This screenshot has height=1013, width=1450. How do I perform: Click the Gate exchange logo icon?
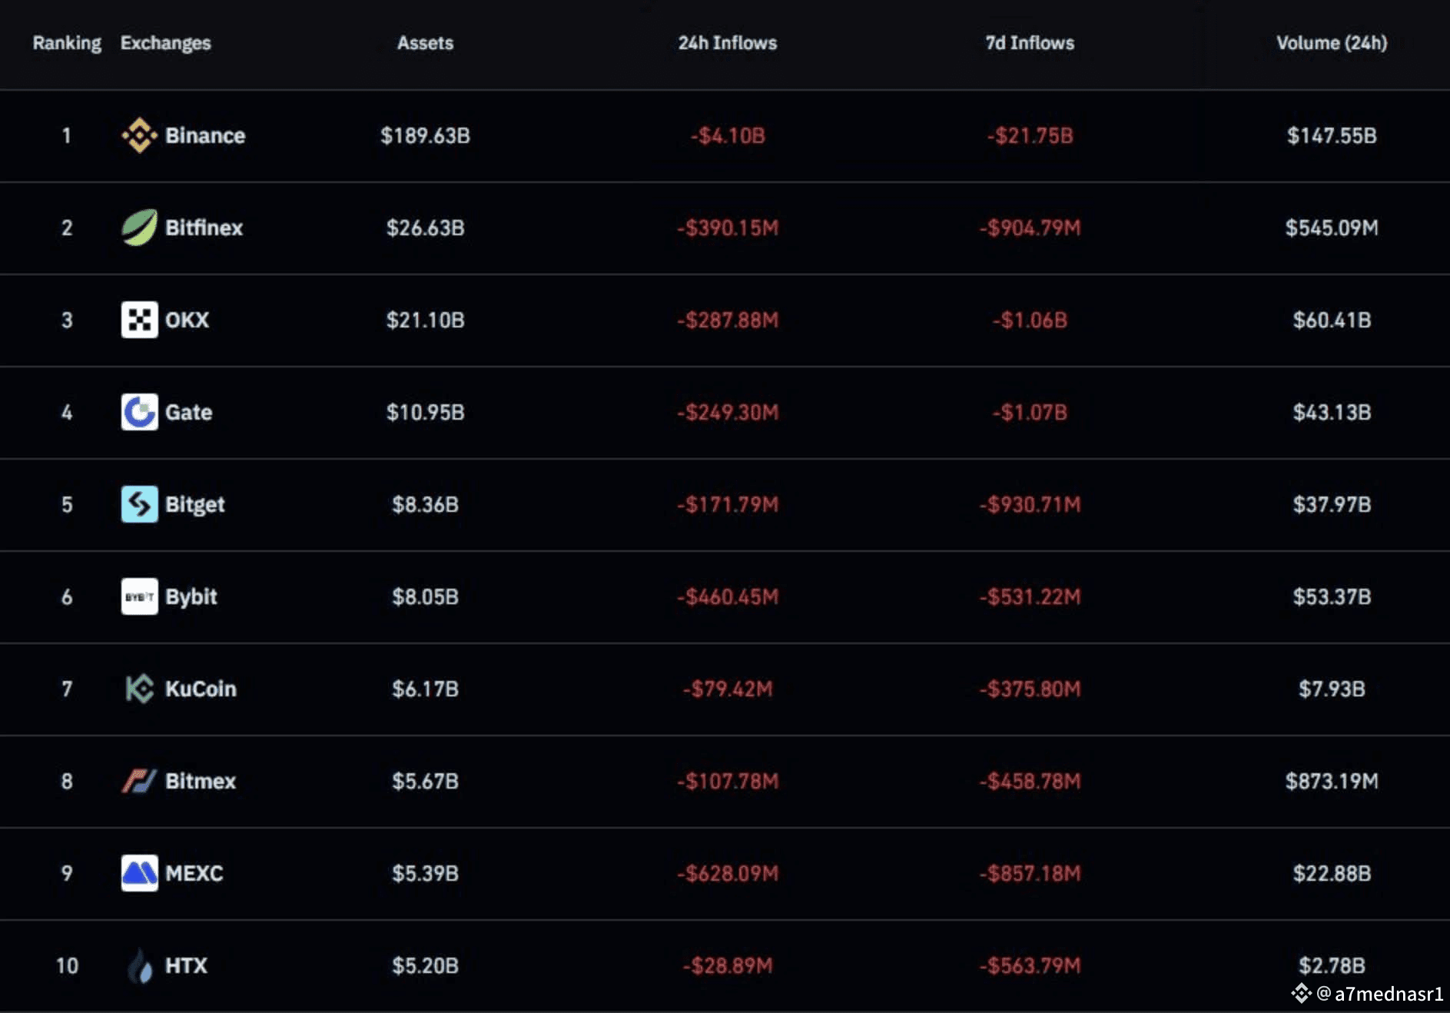(139, 412)
